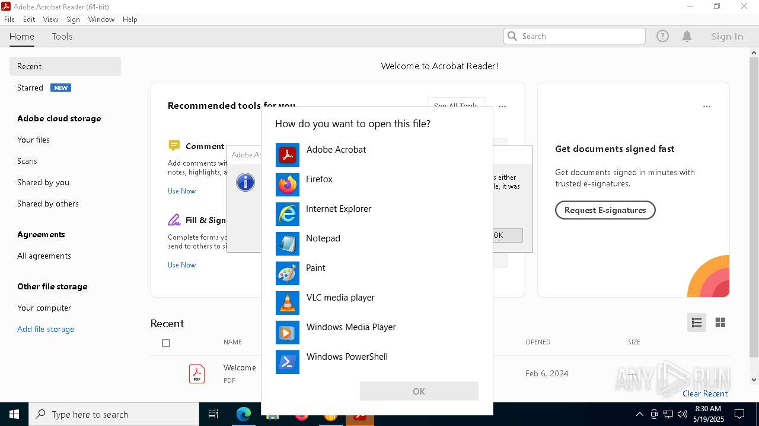
Task: Click the Fill & Sign pen icon
Action: [x=174, y=220]
